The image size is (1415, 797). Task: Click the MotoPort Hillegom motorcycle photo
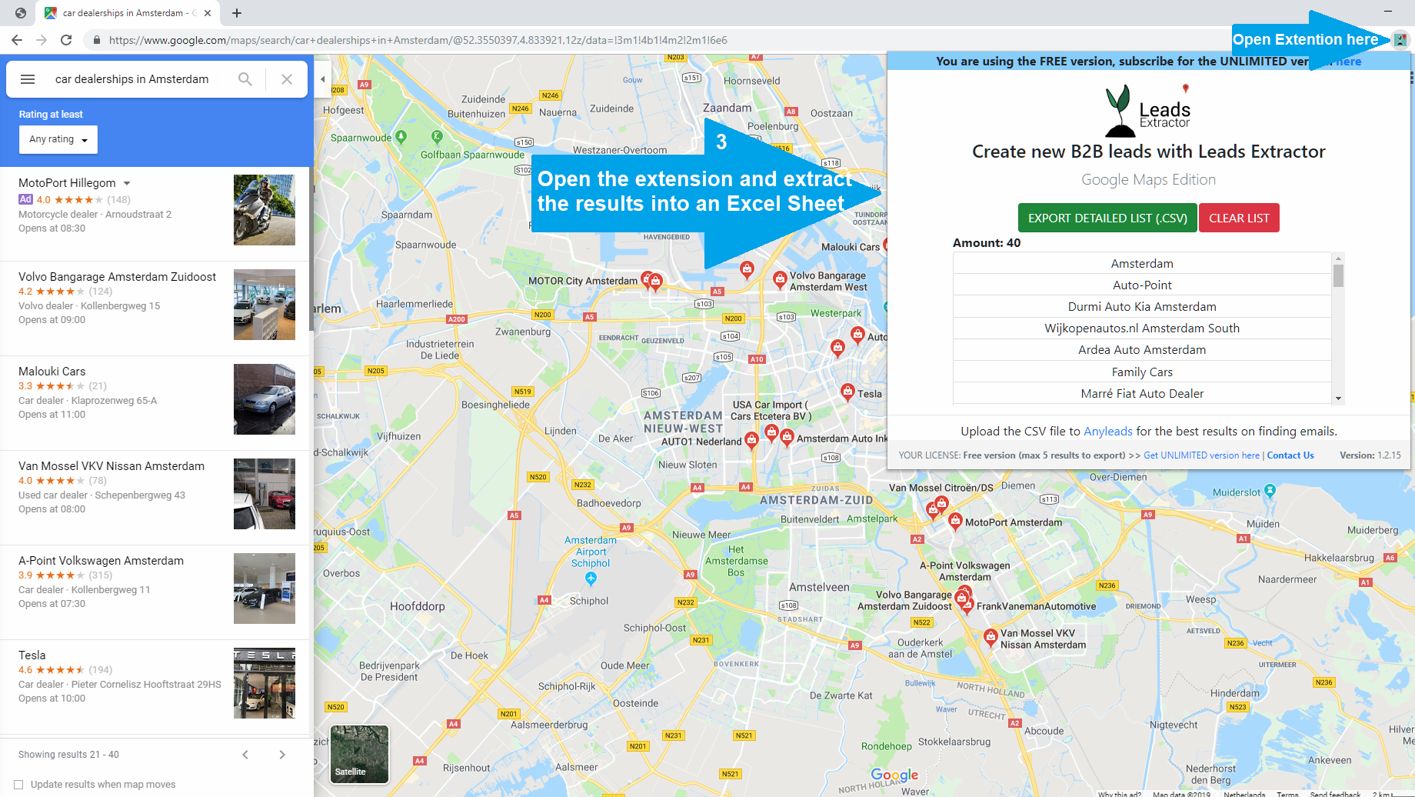[265, 210]
